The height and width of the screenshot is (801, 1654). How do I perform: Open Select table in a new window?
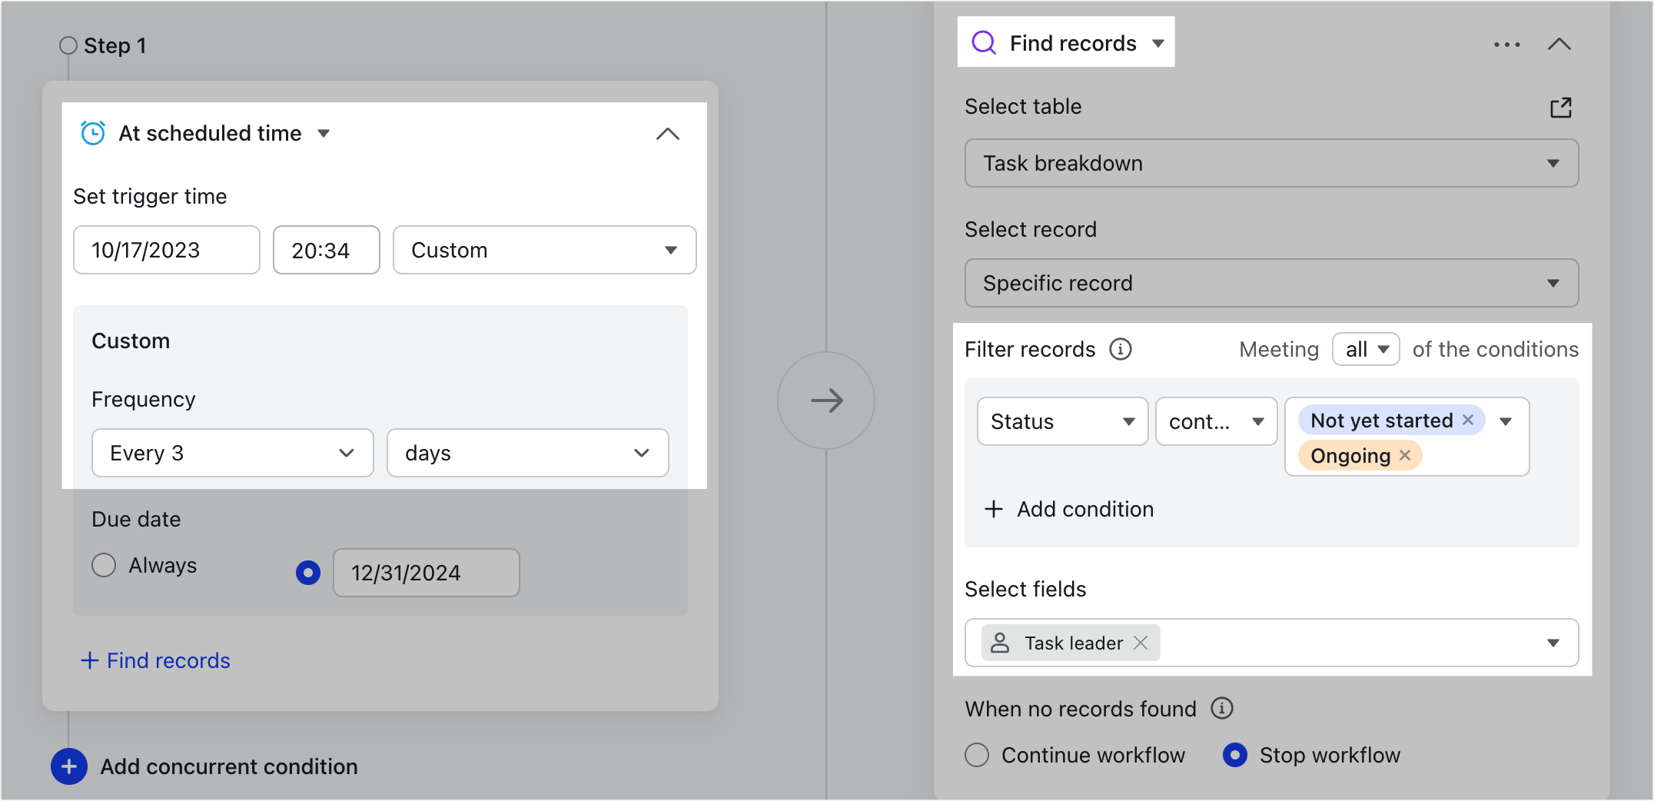tap(1560, 108)
